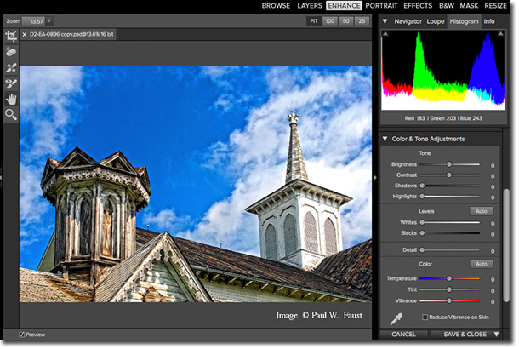Screen dimensions: 519x349
Task: Collapse Color & Tone Adjustments section
Action: click(385, 139)
